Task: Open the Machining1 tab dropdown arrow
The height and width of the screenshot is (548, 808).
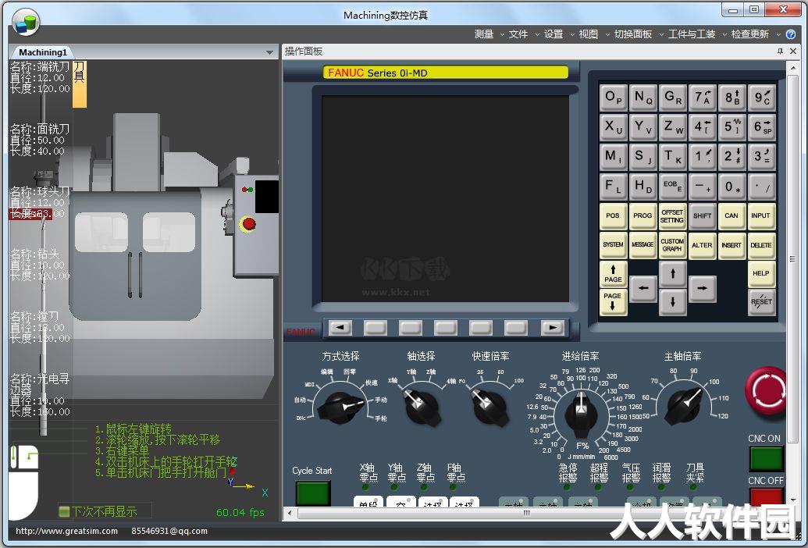Action: pyautogui.click(x=269, y=52)
